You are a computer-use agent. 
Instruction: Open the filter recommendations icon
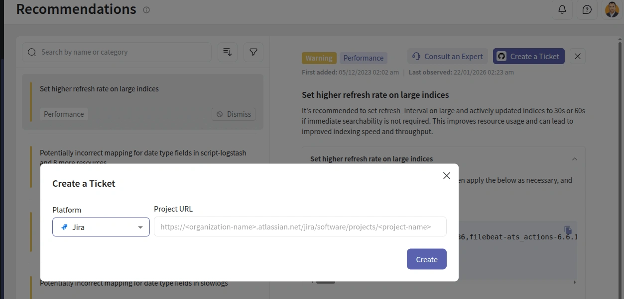(x=253, y=52)
